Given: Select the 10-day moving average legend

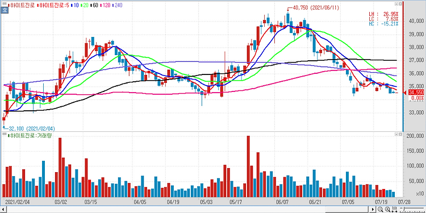Looking at the screenshot, I should (75, 5).
